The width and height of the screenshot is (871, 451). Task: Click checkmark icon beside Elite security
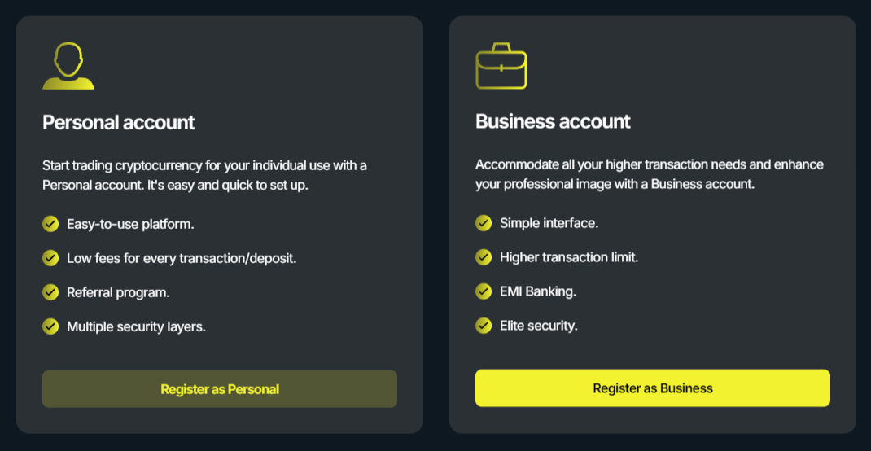[484, 326]
